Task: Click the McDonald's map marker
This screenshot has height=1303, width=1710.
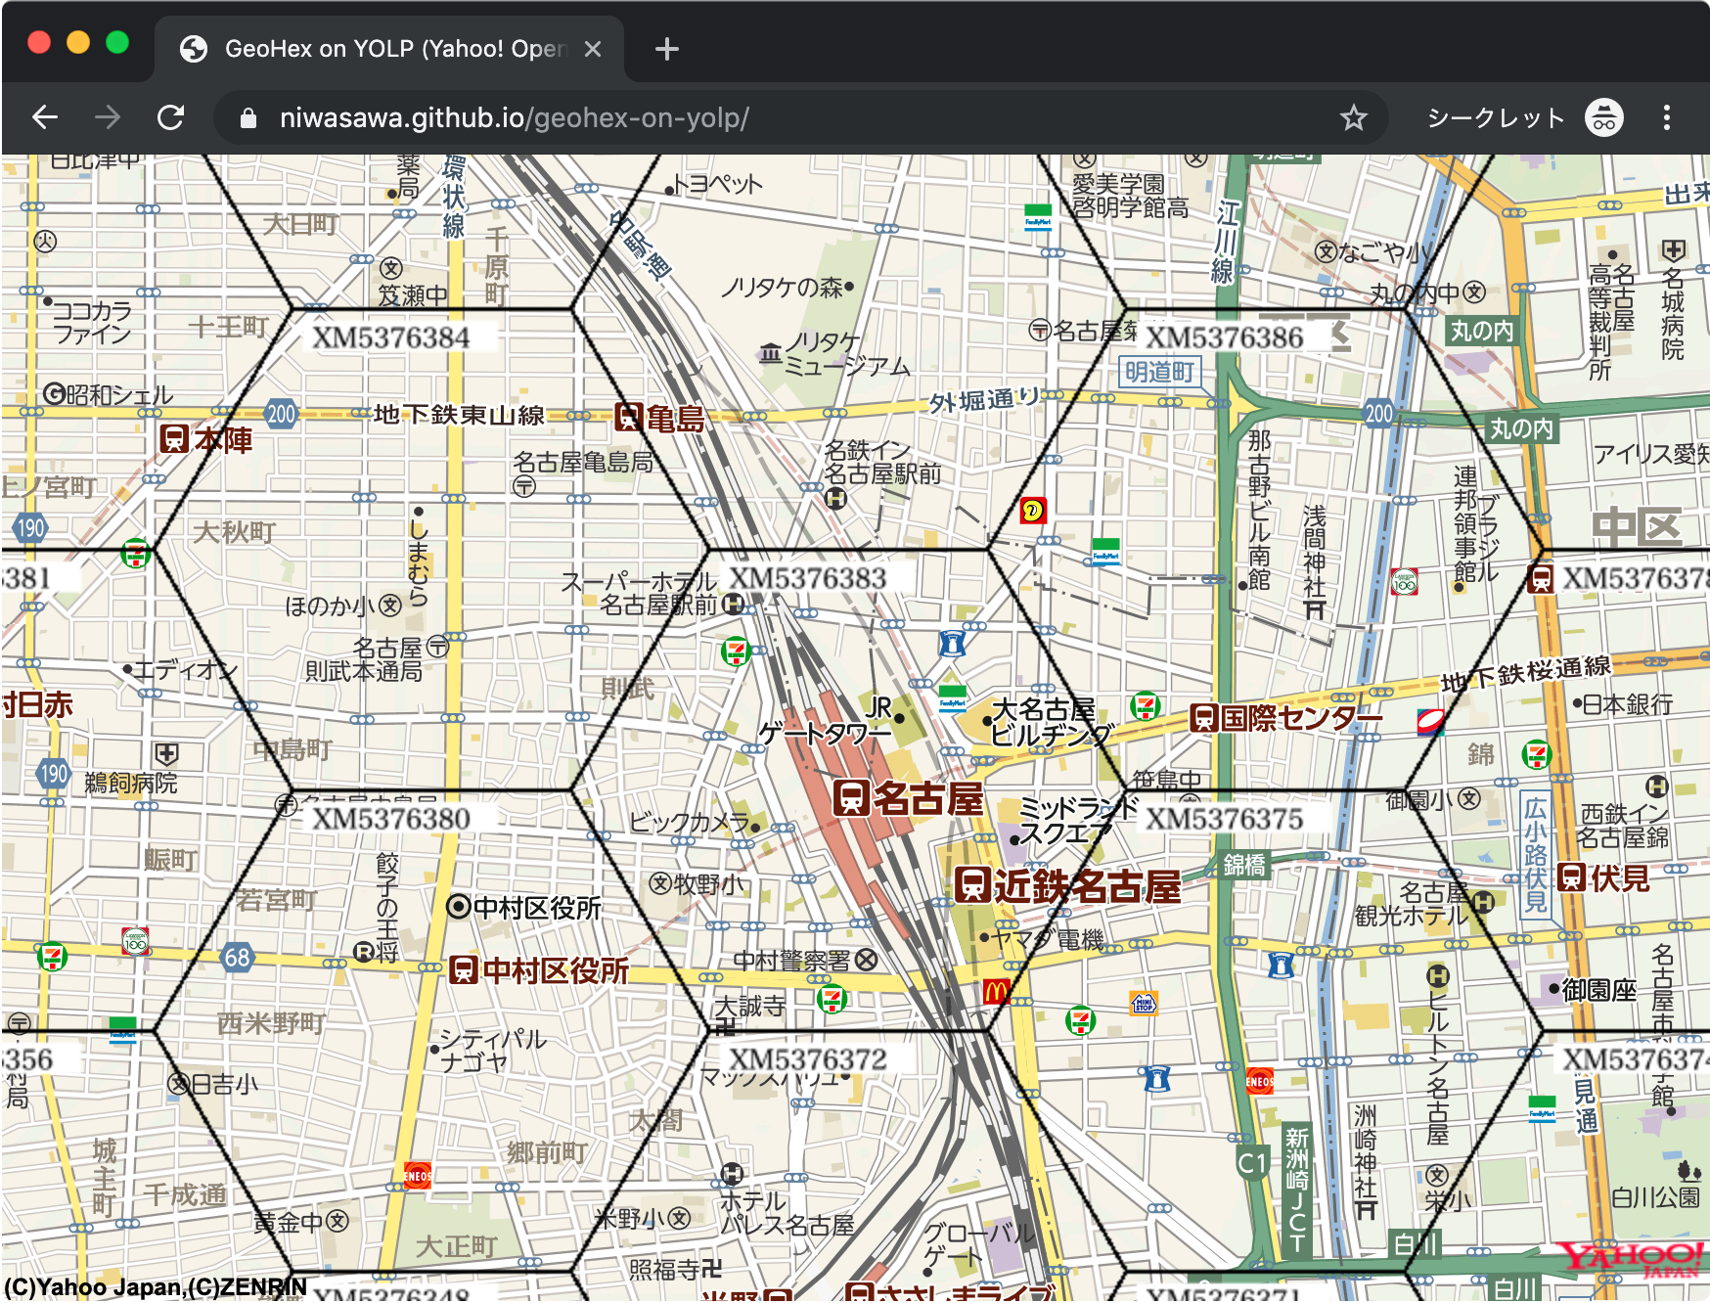Action: click(996, 991)
